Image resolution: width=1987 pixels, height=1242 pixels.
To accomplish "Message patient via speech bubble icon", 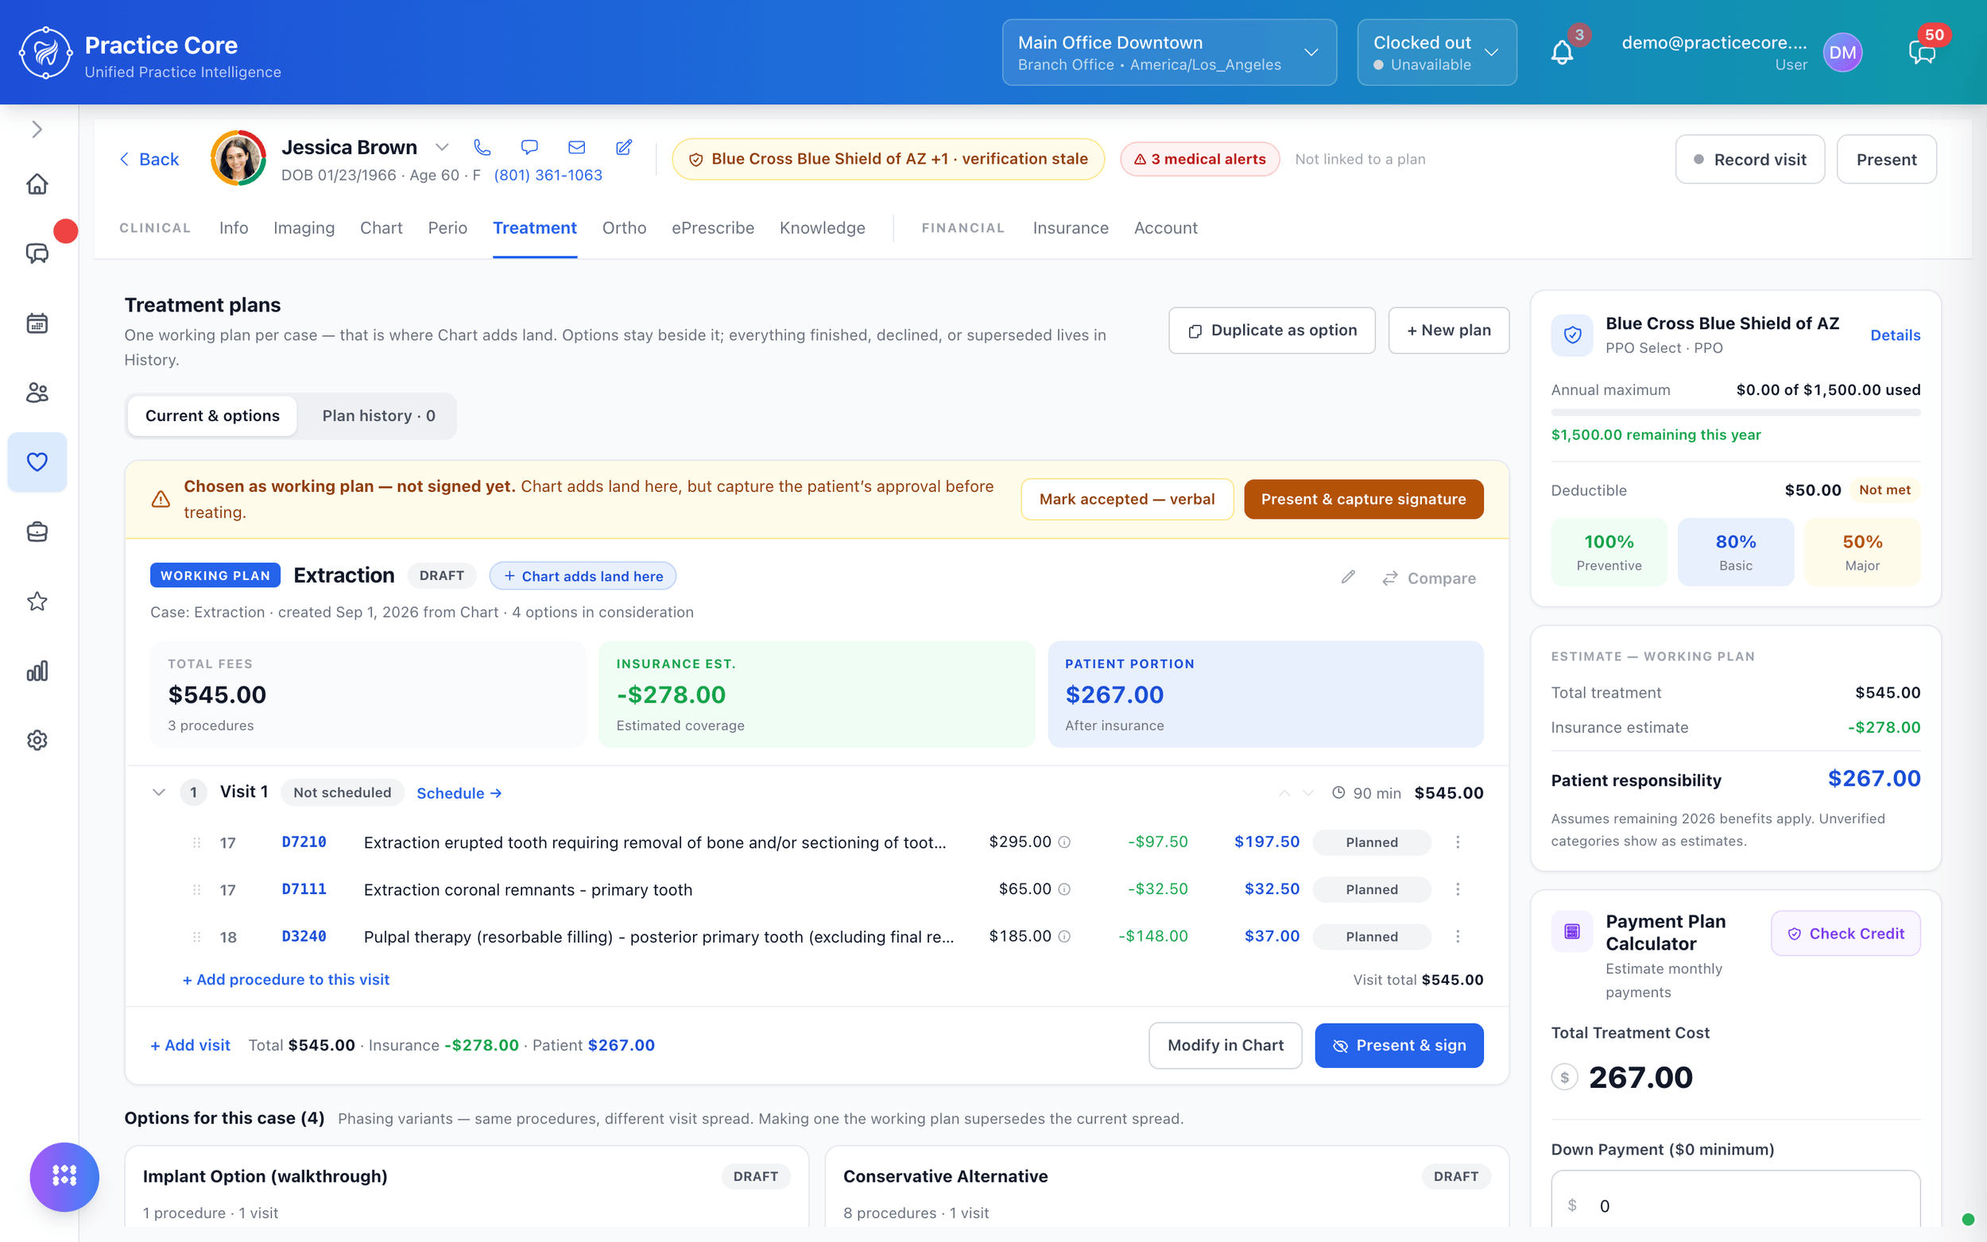I will pyautogui.click(x=529, y=147).
